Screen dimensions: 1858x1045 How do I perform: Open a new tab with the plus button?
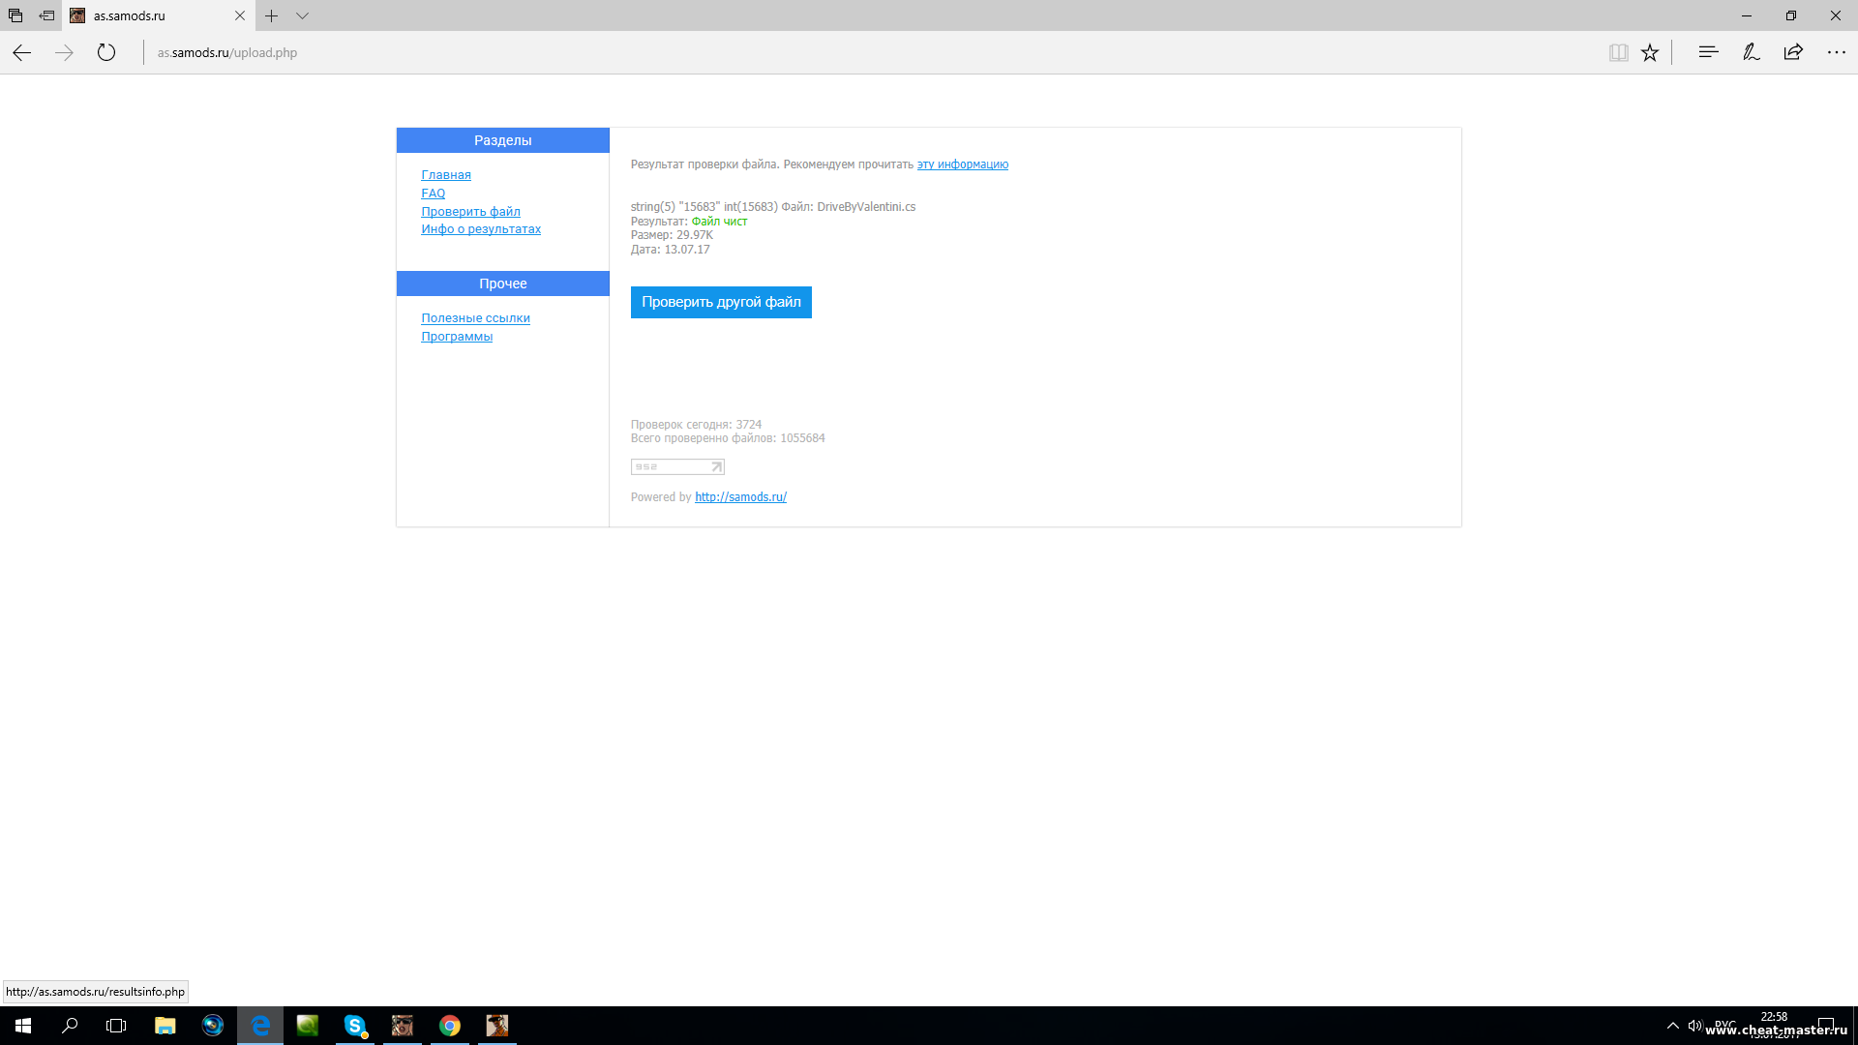tap(272, 15)
